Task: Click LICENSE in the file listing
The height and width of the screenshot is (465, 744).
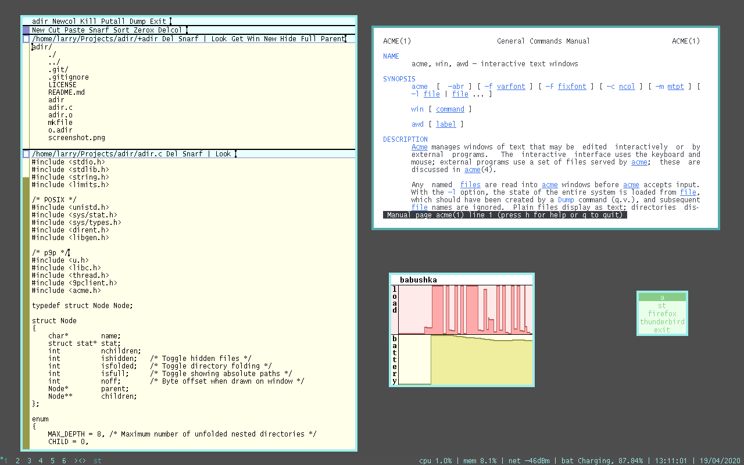Action: pyautogui.click(x=62, y=85)
